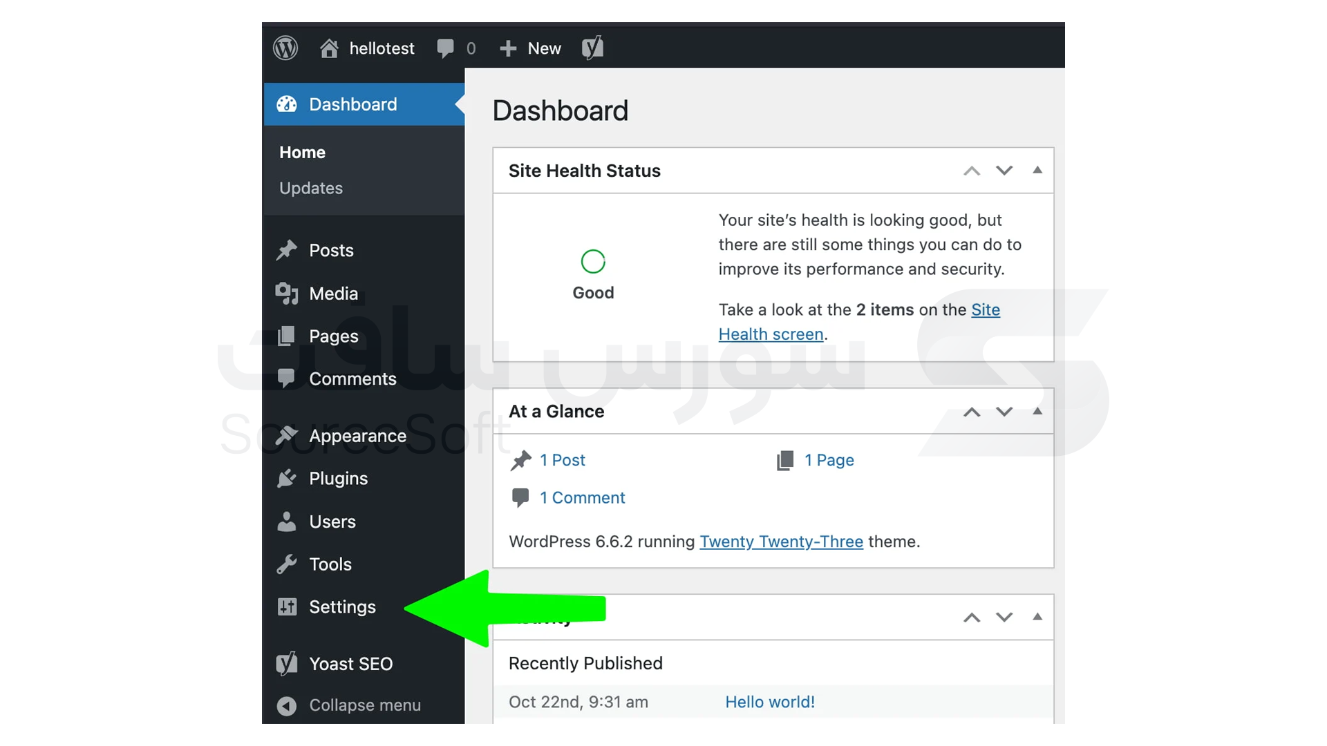Click the comments bubble icon in admin bar

(445, 48)
